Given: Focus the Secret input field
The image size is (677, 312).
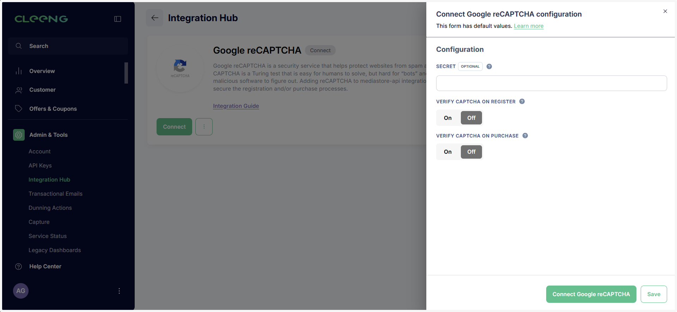Looking at the screenshot, I should (x=551, y=83).
